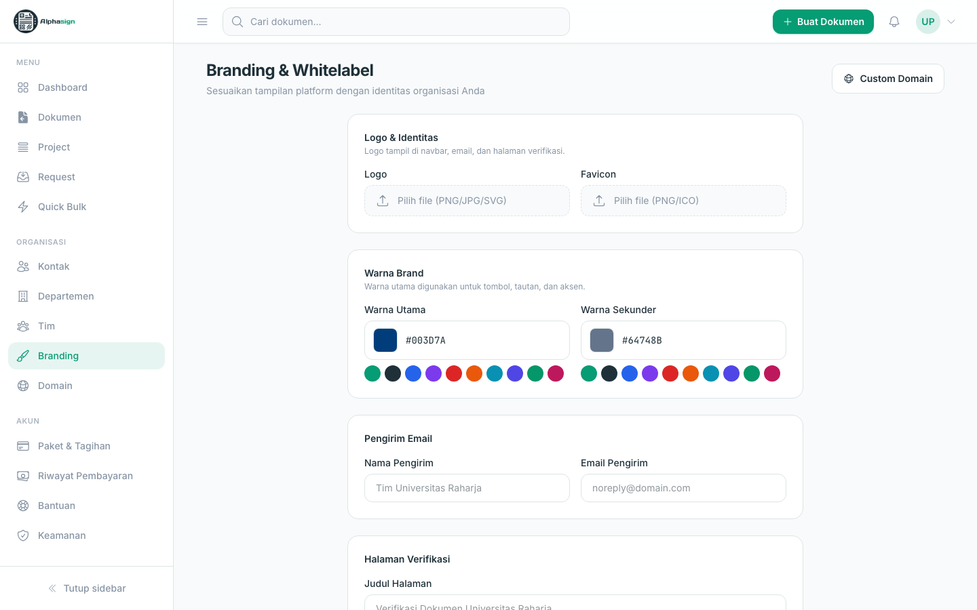The width and height of the screenshot is (977, 610).
Task: Open the Kontak menu entry
Action: coord(86,266)
